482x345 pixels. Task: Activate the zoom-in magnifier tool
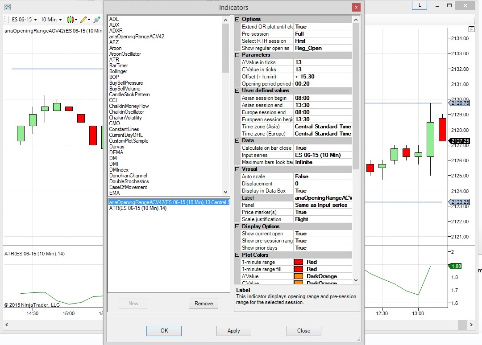pos(97,20)
